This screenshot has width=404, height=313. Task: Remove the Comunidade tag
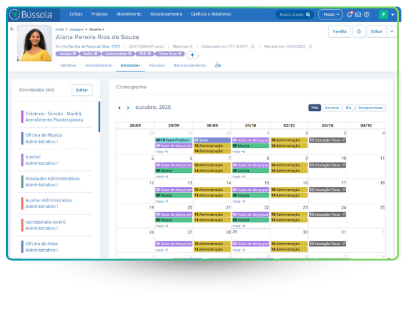tap(130, 53)
